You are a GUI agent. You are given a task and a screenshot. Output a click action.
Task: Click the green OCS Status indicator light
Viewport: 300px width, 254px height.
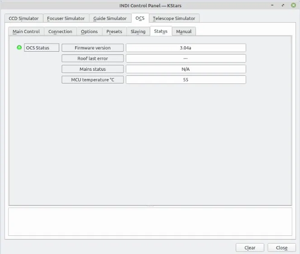tap(19, 47)
